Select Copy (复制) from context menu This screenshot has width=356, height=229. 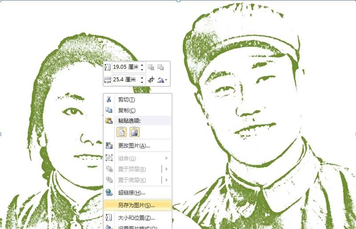138,111
